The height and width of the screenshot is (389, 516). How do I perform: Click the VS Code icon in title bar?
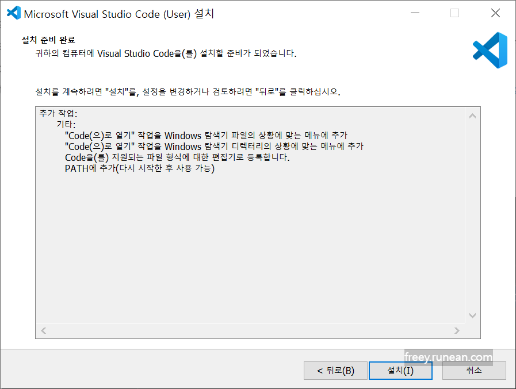(13, 13)
